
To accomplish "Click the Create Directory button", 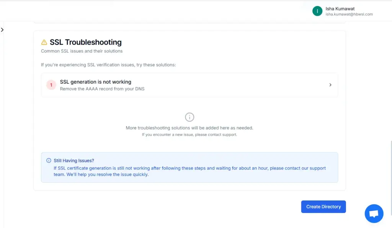I will [323, 207].
